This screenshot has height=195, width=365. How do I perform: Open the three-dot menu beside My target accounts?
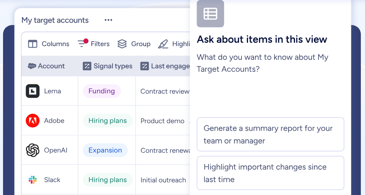(108, 20)
